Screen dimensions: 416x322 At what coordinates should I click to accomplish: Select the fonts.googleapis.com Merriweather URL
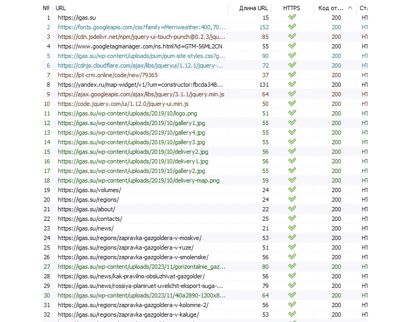(x=141, y=27)
